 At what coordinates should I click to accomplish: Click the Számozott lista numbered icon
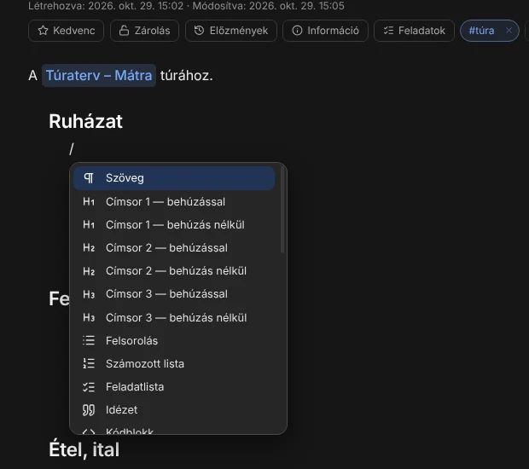(89, 363)
